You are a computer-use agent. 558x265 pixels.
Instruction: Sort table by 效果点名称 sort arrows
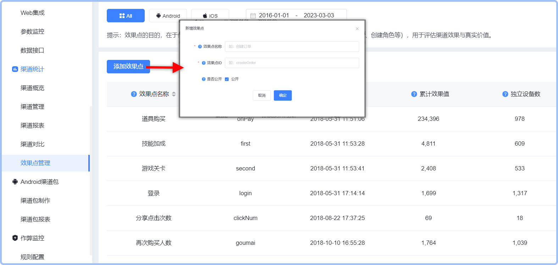(x=174, y=94)
